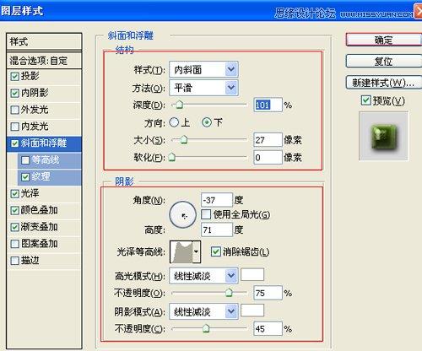Uncheck 消除锯齿 anti-aliased option
Viewport: 422px width, 351px height.
(216, 251)
